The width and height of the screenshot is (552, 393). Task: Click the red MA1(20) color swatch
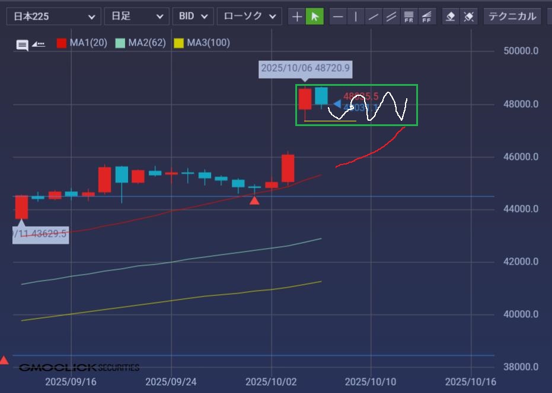coord(62,43)
